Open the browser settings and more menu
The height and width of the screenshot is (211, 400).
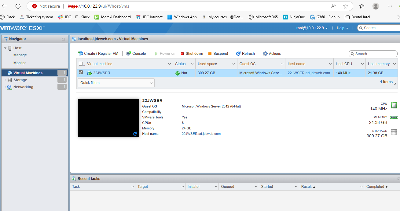click(390, 6)
